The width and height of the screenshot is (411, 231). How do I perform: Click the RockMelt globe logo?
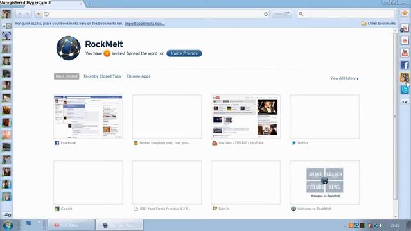pos(69,48)
